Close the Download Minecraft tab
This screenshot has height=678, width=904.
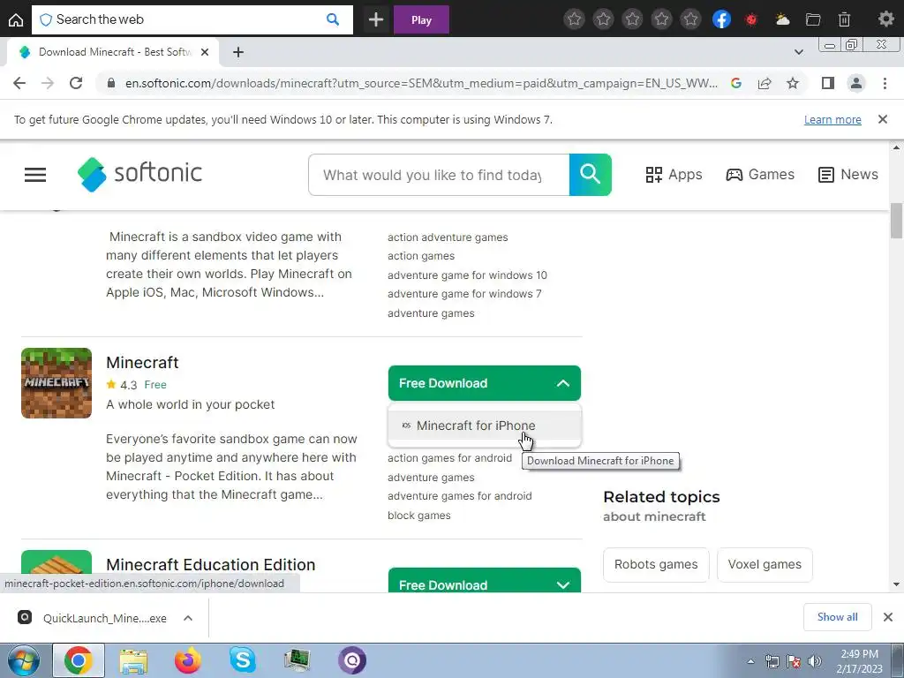click(x=205, y=52)
